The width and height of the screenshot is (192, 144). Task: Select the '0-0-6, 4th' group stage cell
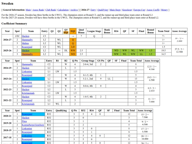[x=88, y=86]
